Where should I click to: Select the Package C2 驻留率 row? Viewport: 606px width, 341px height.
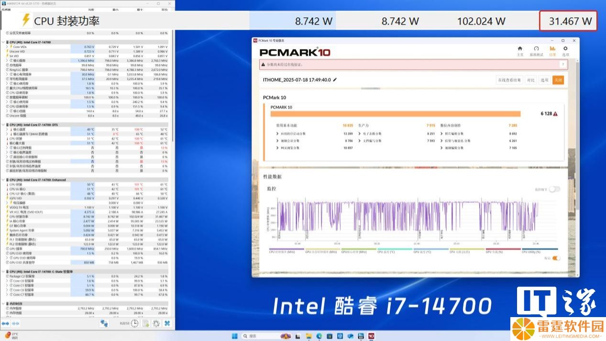(87, 276)
